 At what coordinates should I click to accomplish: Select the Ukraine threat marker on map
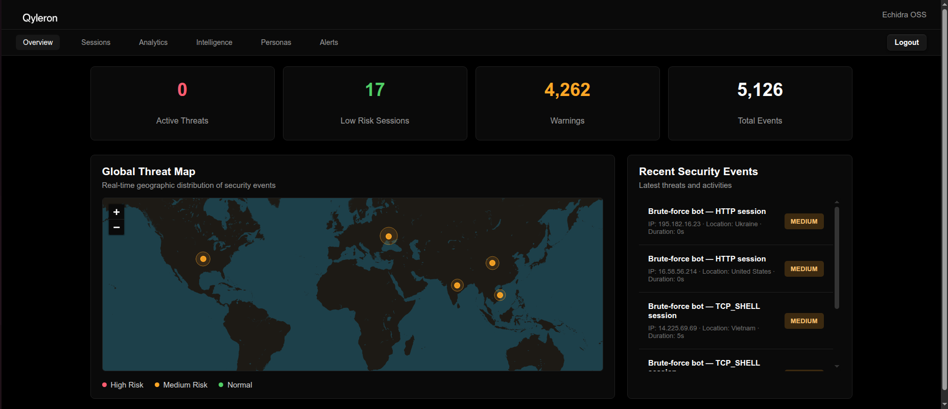click(x=389, y=236)
